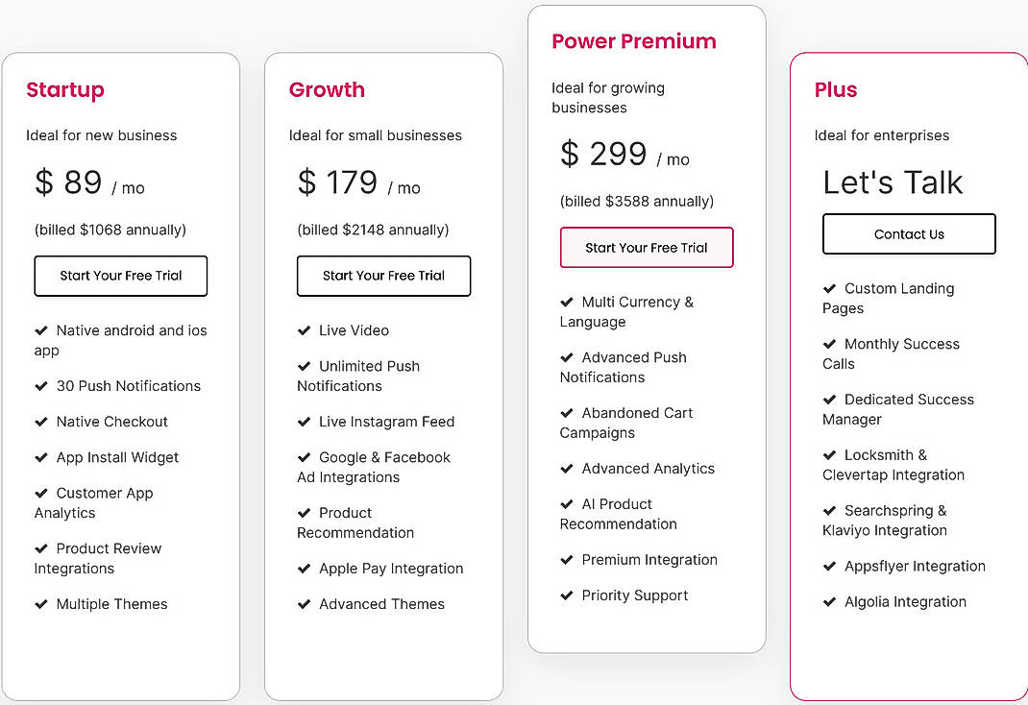Click checkmark next to "Advanced Analytics"
Image resolution: width=1028 pixels, height=705 pixels.
pos(566,468)
